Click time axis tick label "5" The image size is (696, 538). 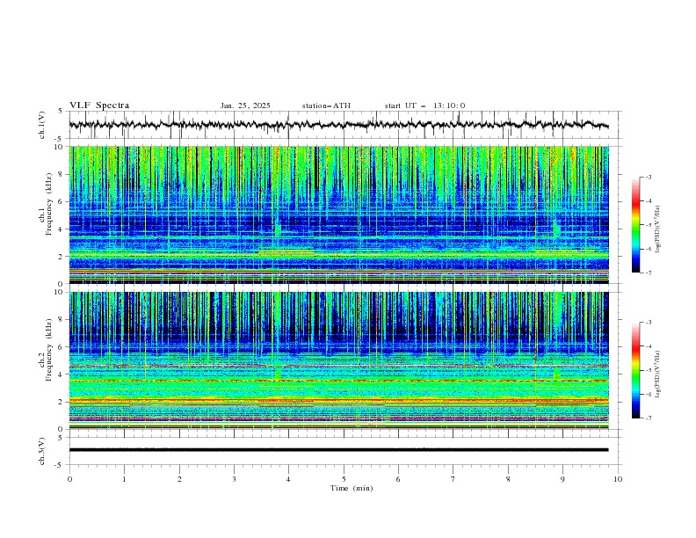click(344, 479)
